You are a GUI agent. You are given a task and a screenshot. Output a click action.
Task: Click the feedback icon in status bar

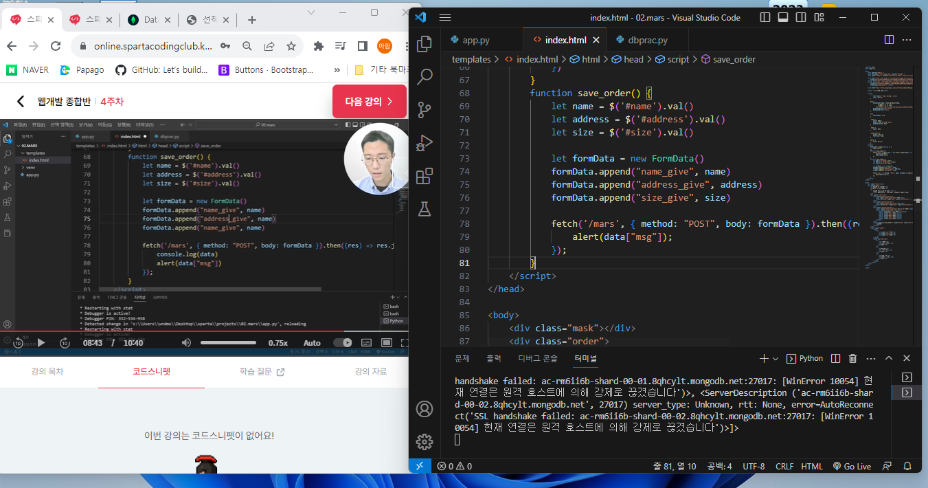tap(887, 466)
